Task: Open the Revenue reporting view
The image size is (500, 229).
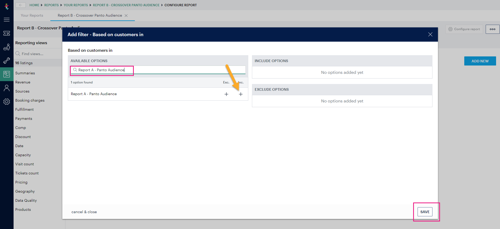Action: point(23,82)
